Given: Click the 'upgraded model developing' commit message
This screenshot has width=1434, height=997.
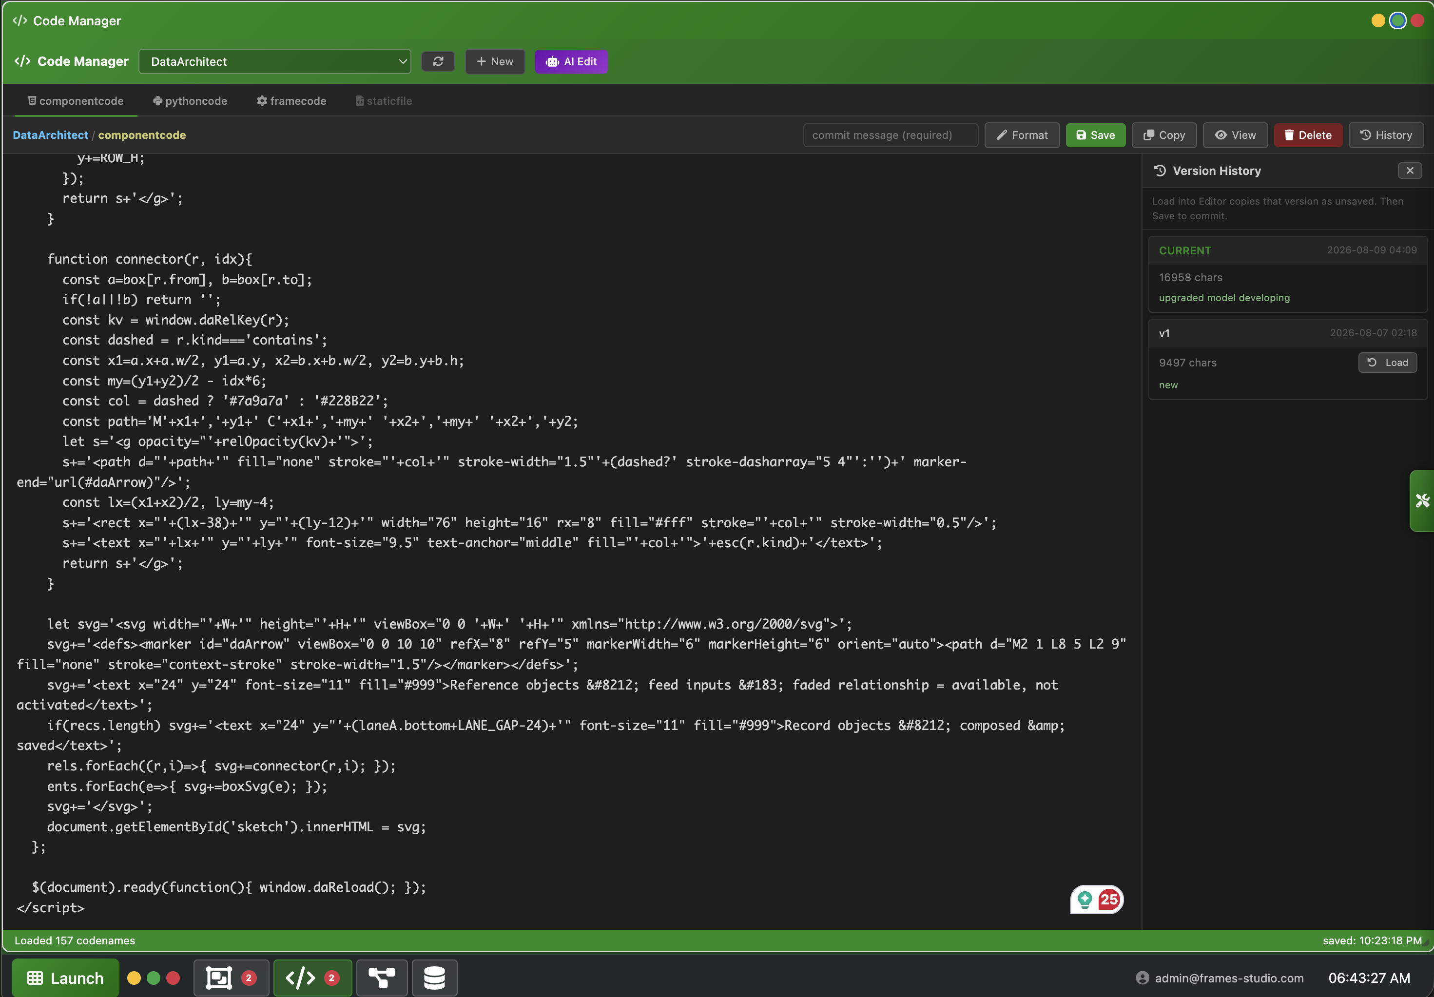Looking at the screenshot, I should coord(1224,298).
